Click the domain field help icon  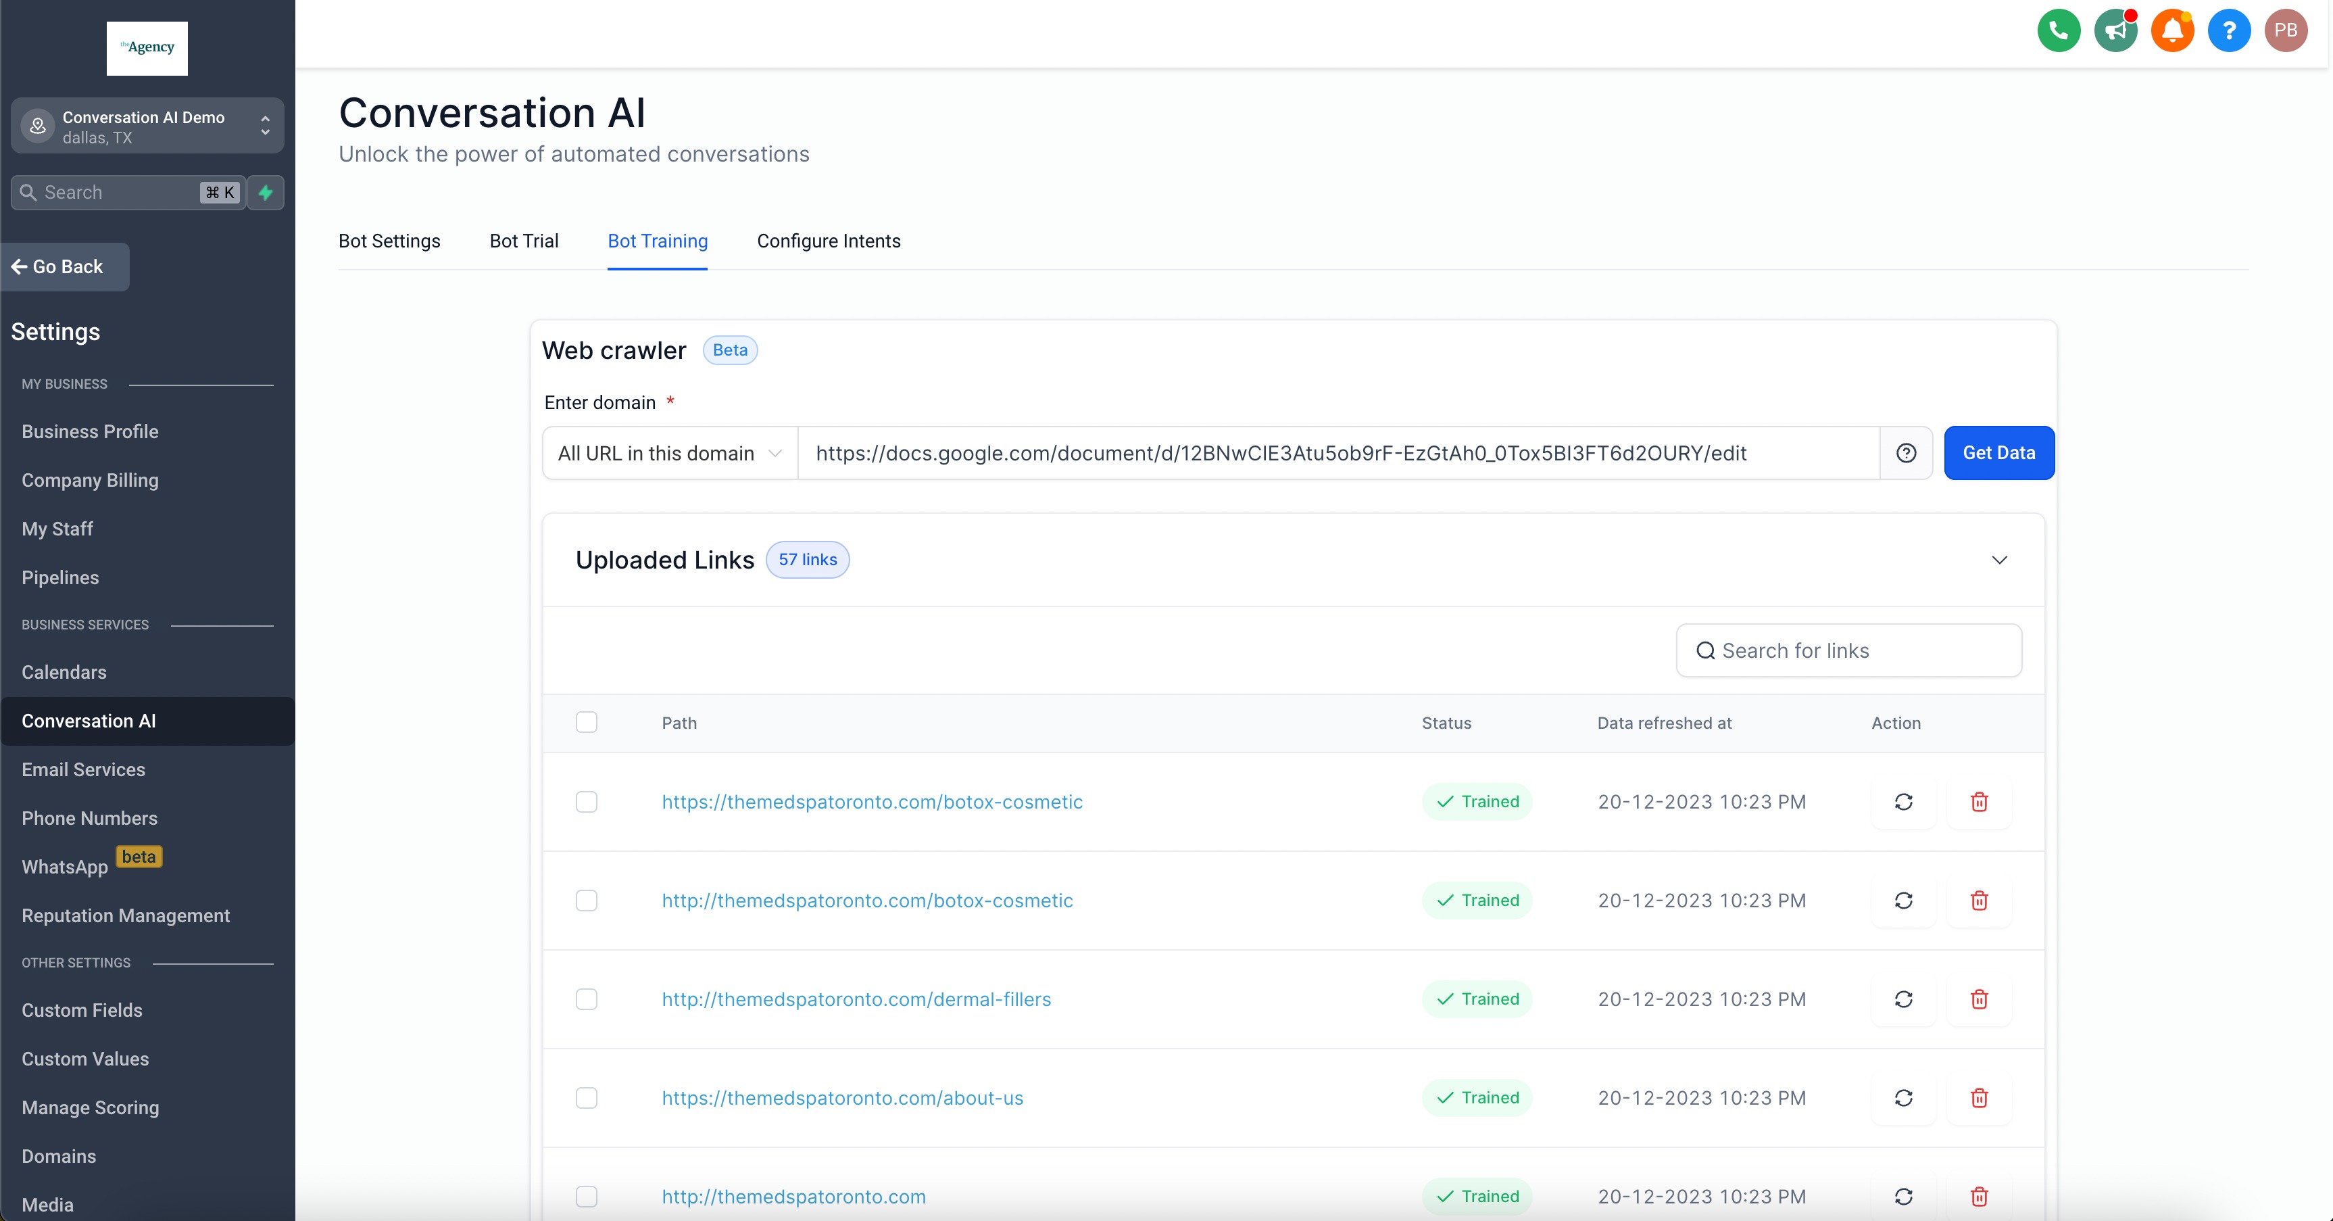1905,453
